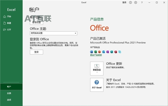Send a frown feedback via sad face icon
This screenshot has width=168, height=106.
click(x=136, y=3)
